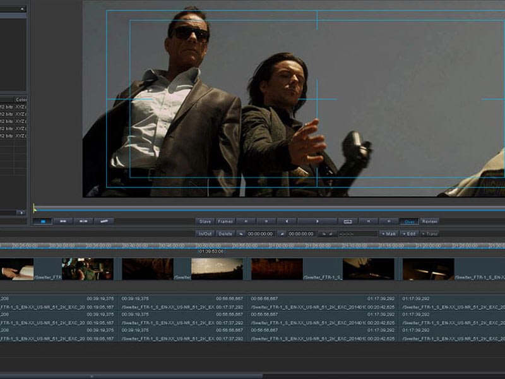This screenshot has width=505, height=379.
Task: Click the third view mode icon with split bars
Action: pyautogui.click(x=83, y=222)
